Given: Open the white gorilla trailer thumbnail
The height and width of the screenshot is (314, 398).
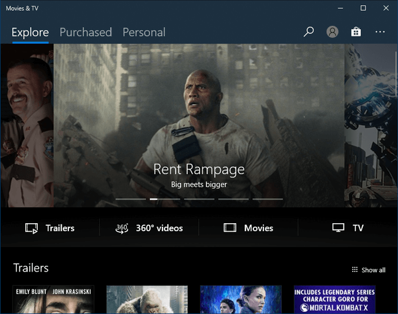Looking at the screenshot, I should click(147, 299).
